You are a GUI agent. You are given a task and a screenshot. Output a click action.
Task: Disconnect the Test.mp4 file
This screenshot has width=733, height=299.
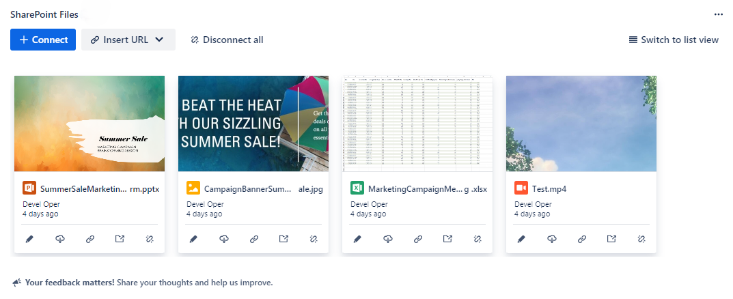pyautogui.click(x=641, y=239)
